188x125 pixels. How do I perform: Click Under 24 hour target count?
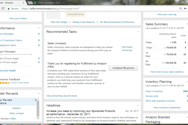point(39,59)
